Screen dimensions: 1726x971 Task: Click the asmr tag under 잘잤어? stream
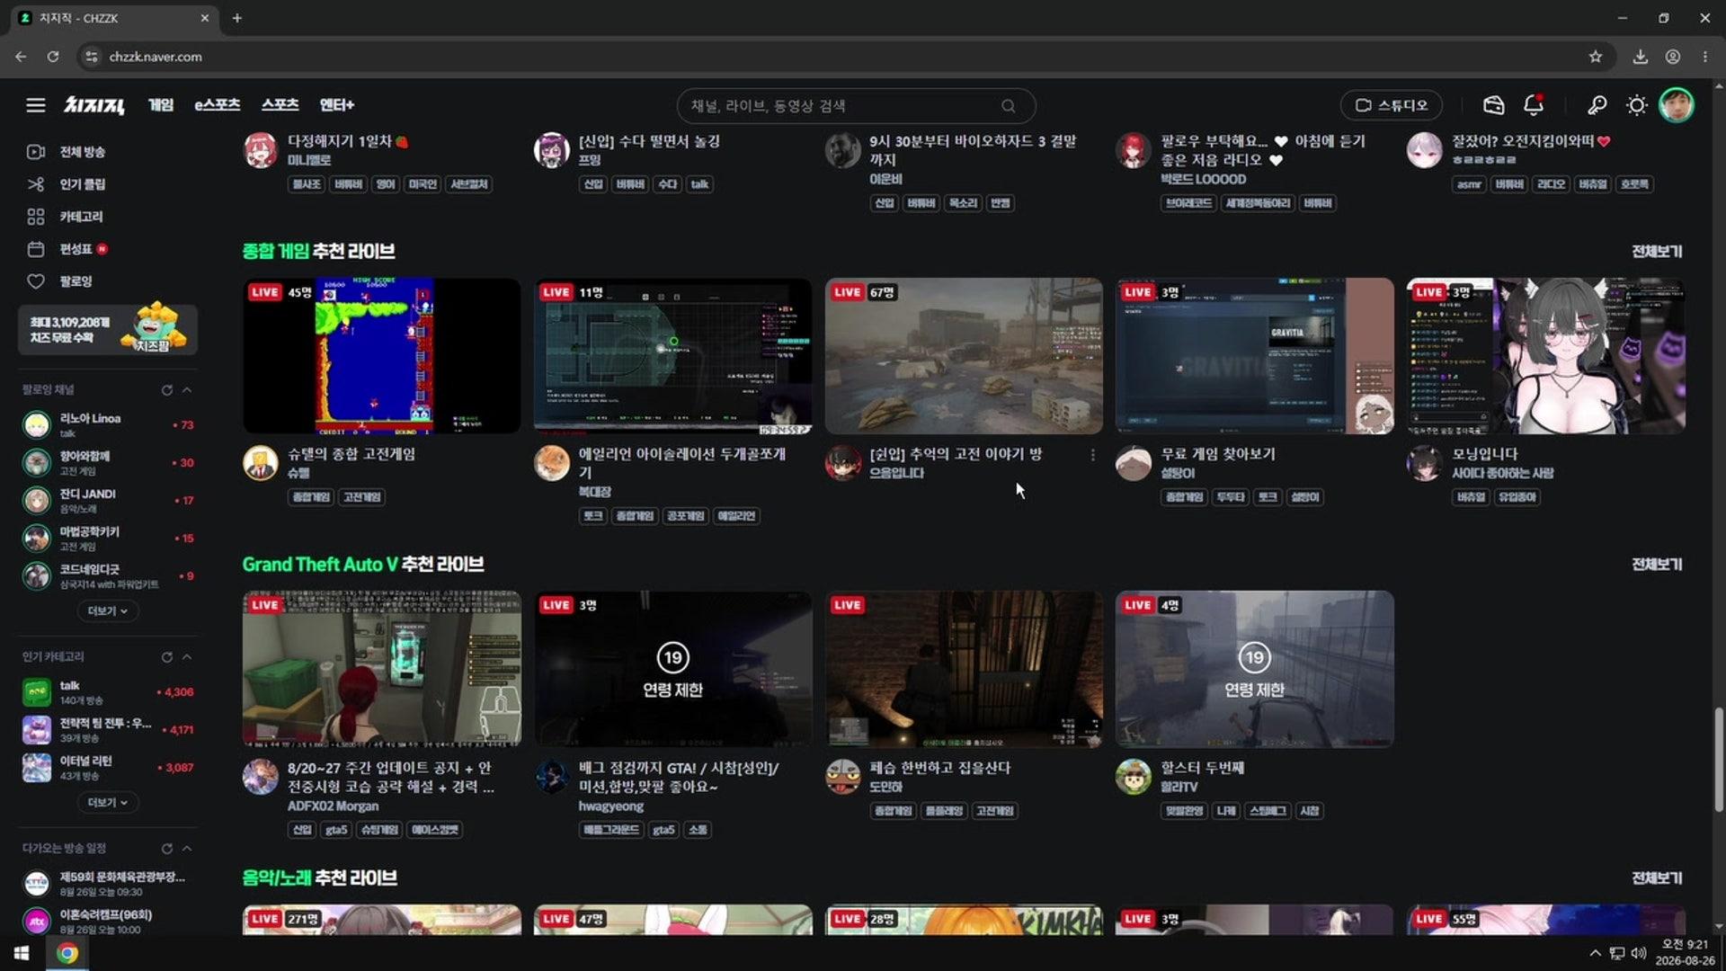[1469, 184]
